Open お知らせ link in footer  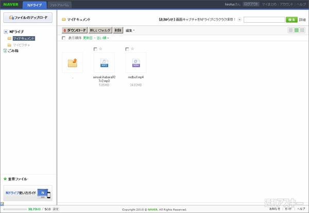coord(274,209)
